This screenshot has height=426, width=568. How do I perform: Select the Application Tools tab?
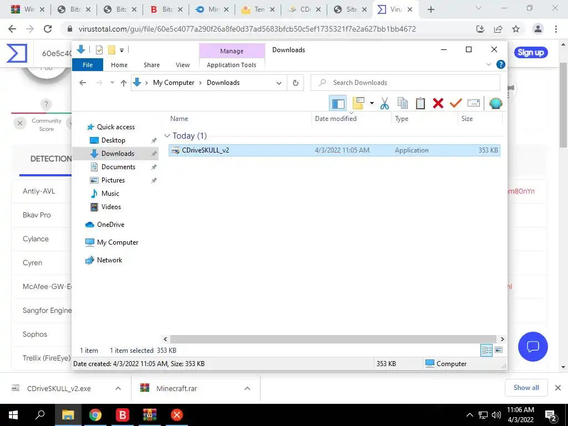(x=231, y=65)
